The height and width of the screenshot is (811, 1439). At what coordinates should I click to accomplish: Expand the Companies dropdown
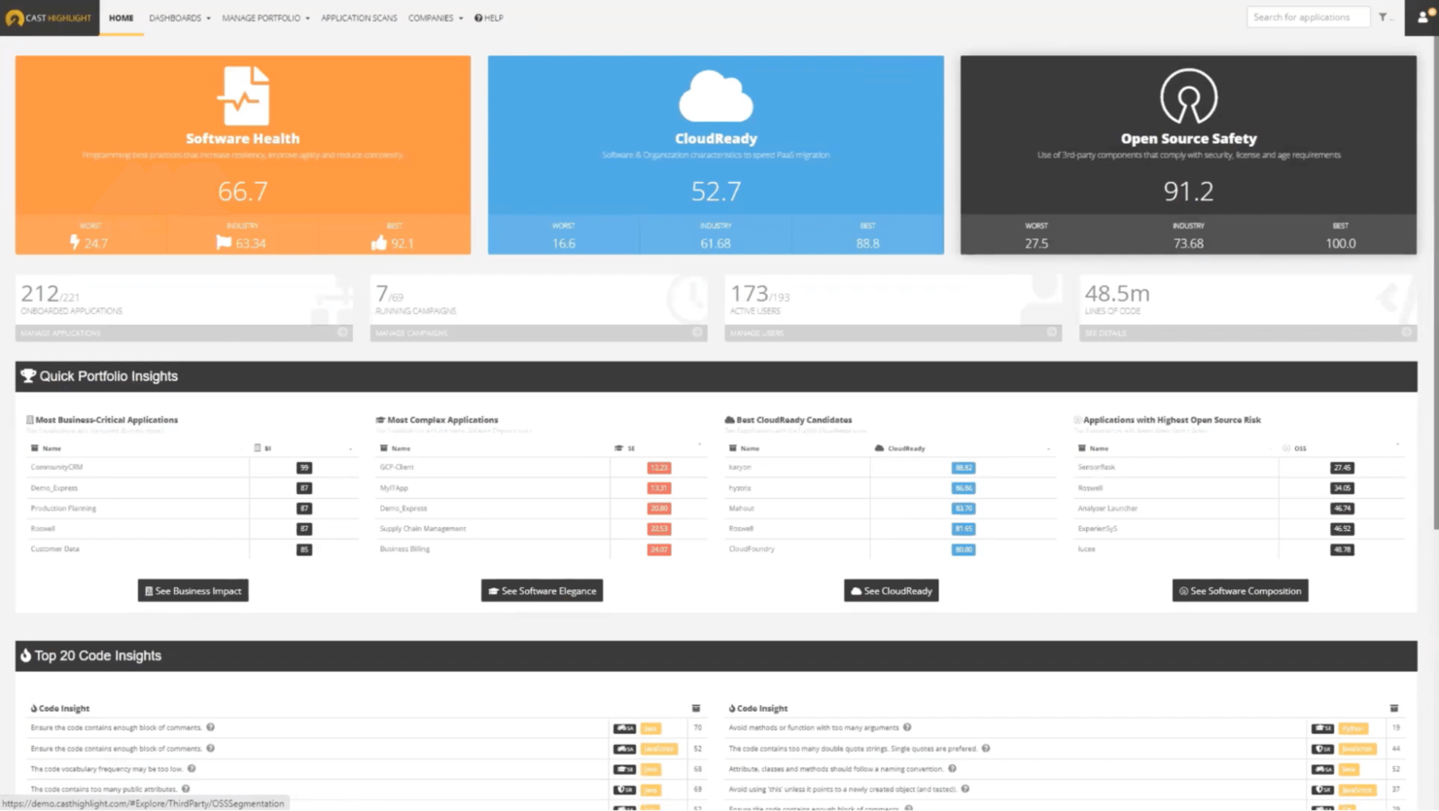click(x=435, y=18)
